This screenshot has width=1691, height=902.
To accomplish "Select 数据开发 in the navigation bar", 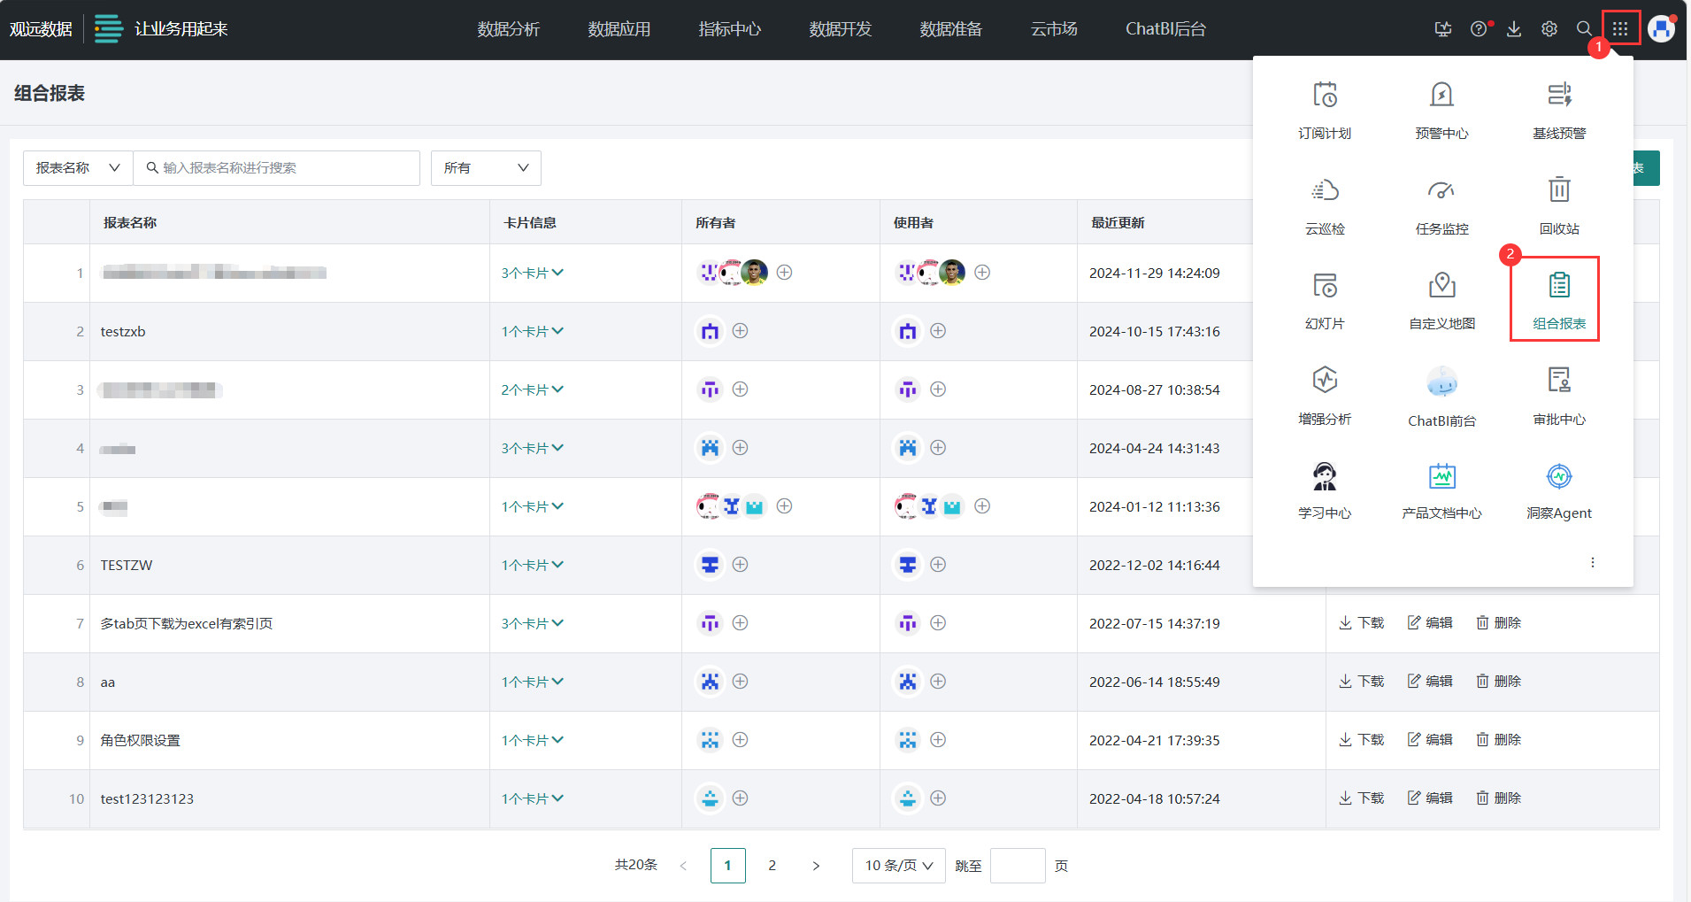I will tap(839, 28).
